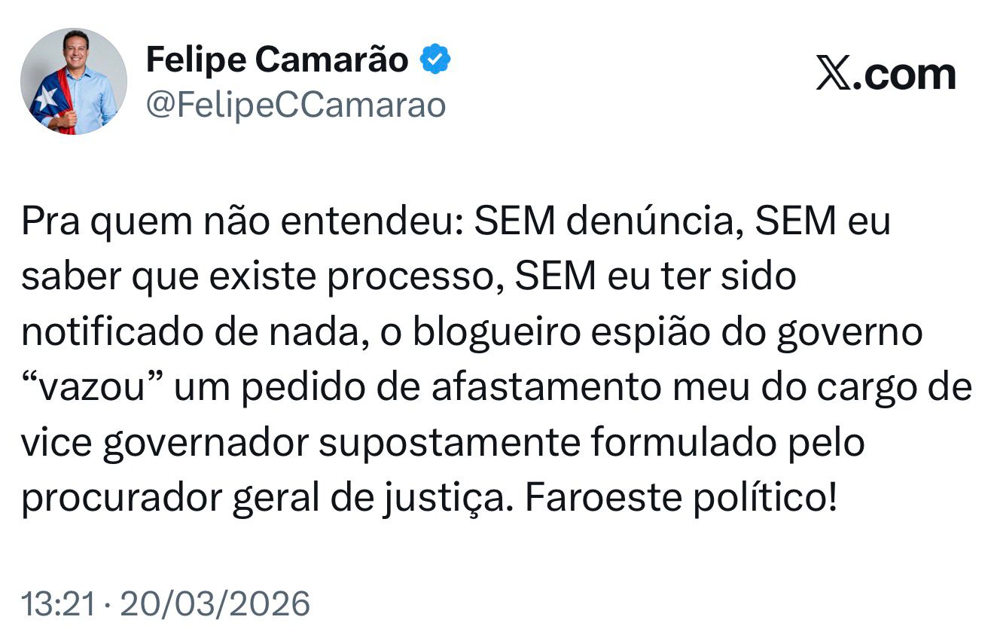Click the 13:21 post time
Viewport: 994px width, 635px height.
tap(58, 603)
